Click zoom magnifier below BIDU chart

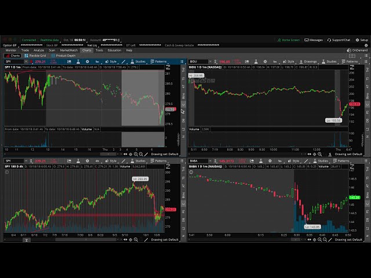[x=319, y=155]
